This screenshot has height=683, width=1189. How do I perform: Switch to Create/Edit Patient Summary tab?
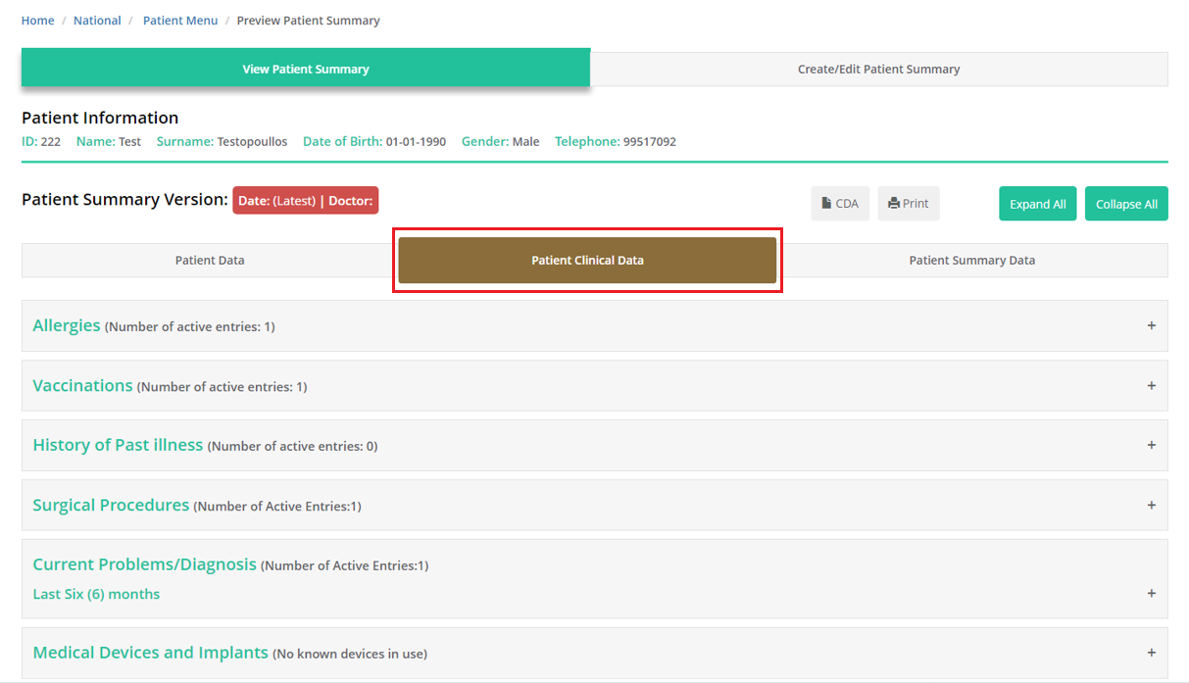click(x=878, y=70)
